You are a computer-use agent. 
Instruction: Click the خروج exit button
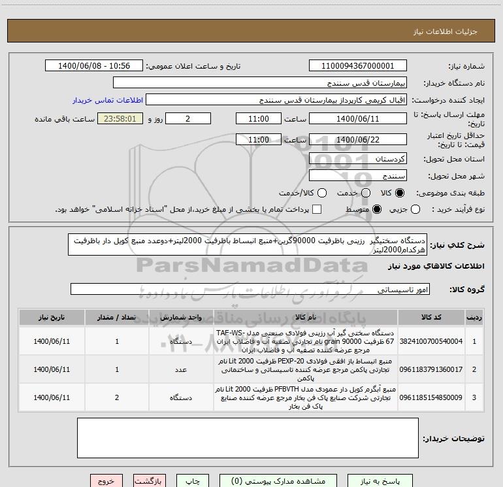(106, 481)
